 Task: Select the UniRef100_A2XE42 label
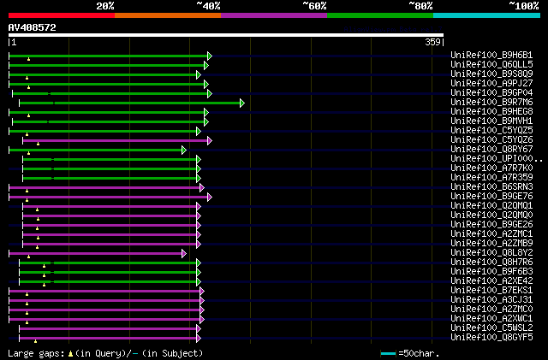[x=491, y=280]
